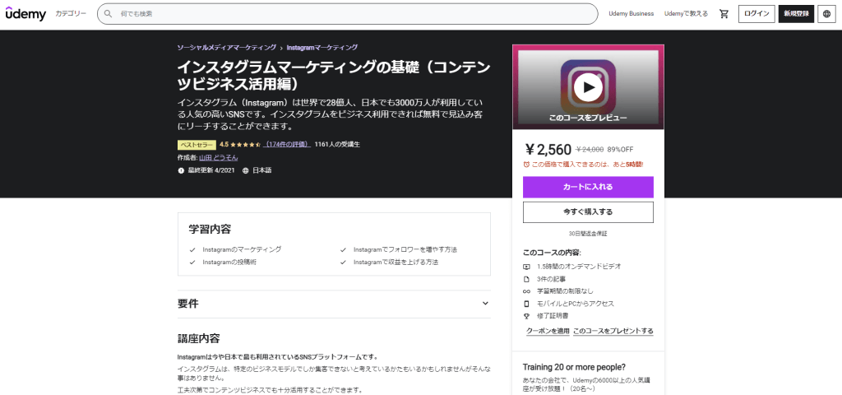Screen dimensions: 842x395
Task: Click the article document icon beside 3件の記事
Action: click(527, 279)
